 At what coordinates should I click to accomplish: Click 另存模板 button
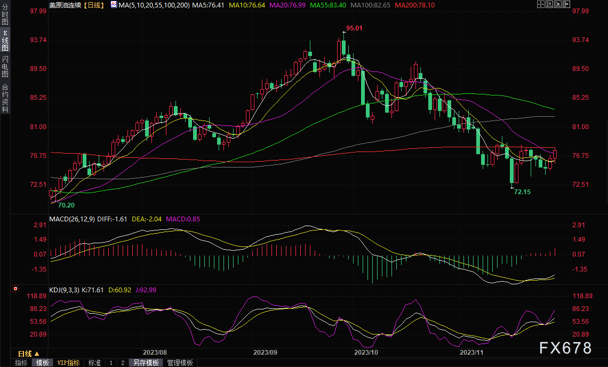click(146, 363)
